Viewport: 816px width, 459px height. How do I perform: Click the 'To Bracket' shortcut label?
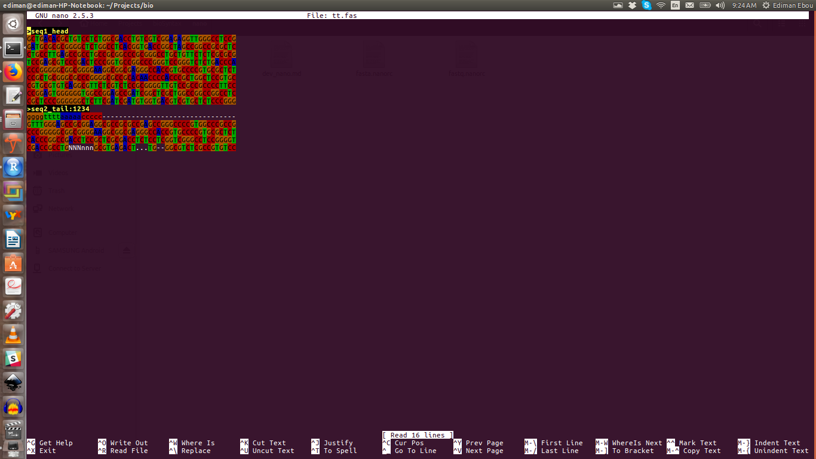click(633, 451)
